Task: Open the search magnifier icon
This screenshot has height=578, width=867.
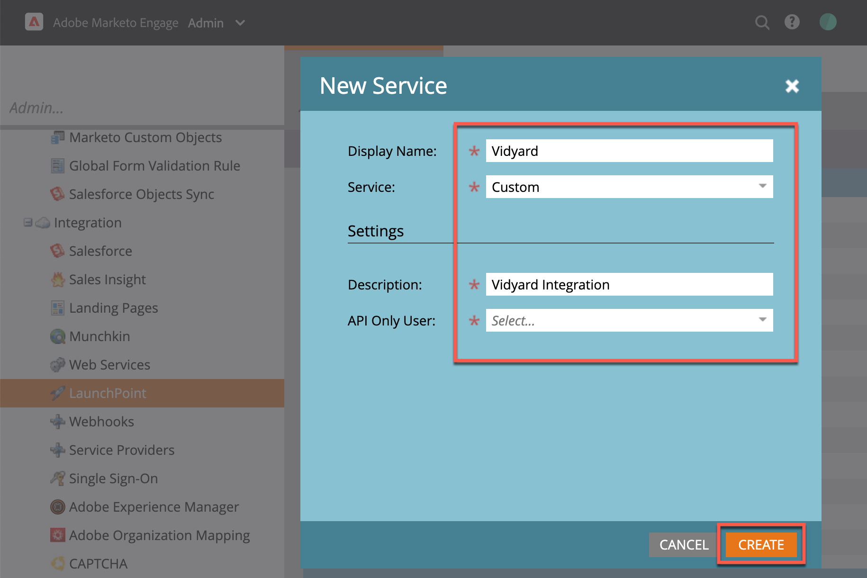Action: click(762, 22)
